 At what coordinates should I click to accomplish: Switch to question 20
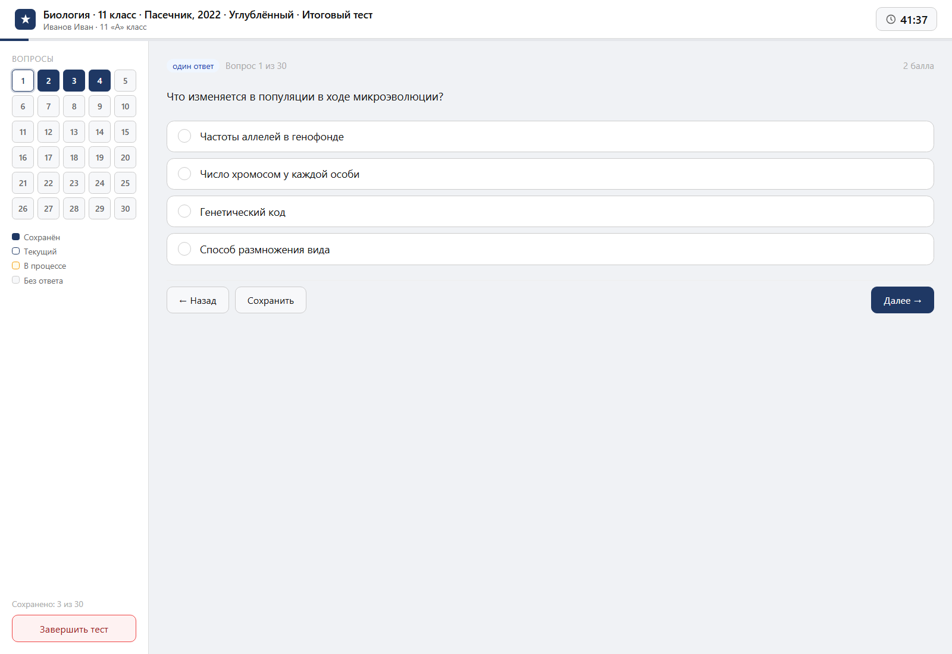tap(125, 158)
